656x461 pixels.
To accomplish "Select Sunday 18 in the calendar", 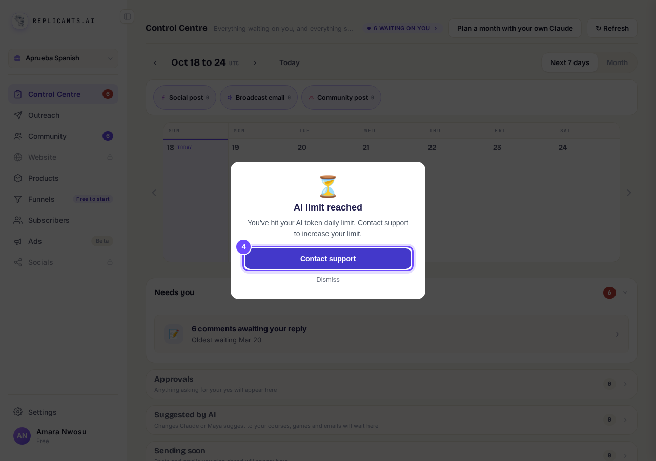I will (x=196, y=200).
